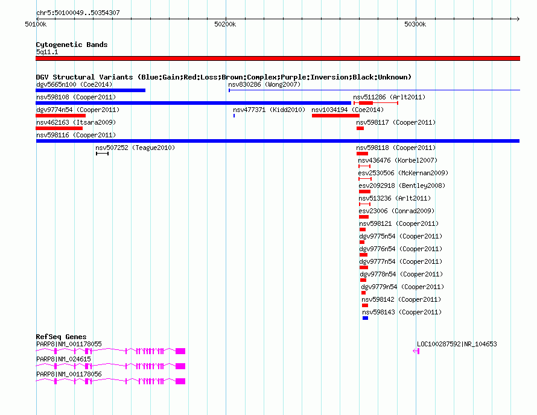Image resolution: width=537 pixels, height=415 pixels.
Task: Click the nsv598116 (Cooper2011) label
Action: tap(76, 135)
